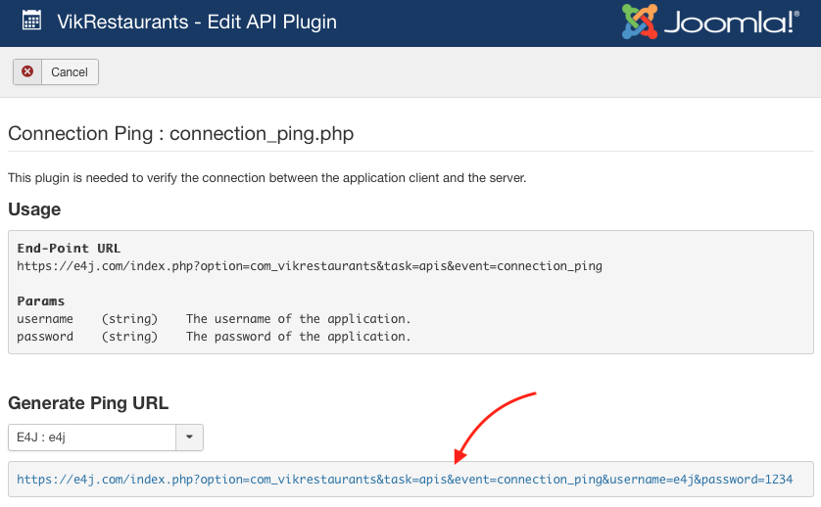Click the End-Point URL text in Usage box

click(310, 266)
